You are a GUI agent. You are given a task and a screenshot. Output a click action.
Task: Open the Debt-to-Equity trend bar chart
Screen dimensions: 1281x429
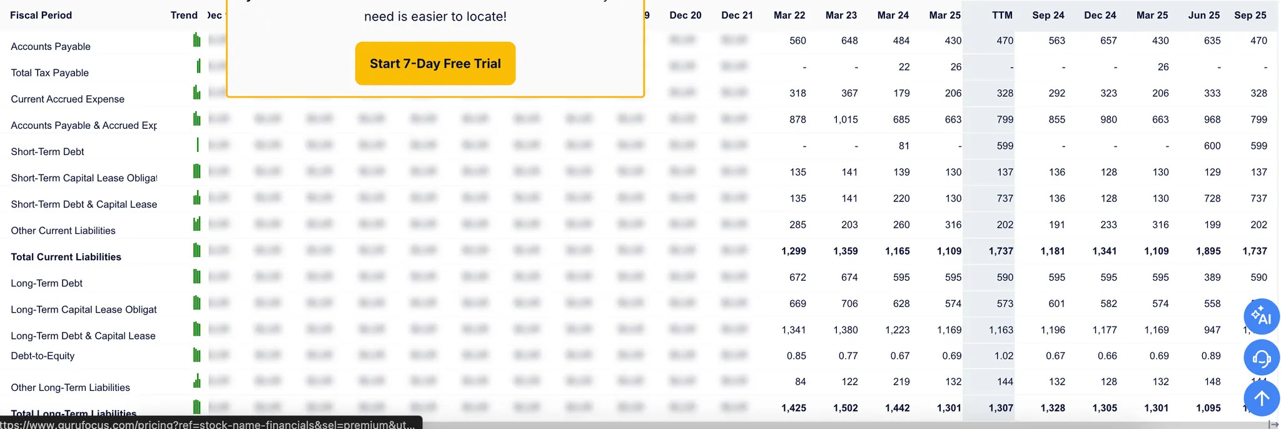click(197, 355)
